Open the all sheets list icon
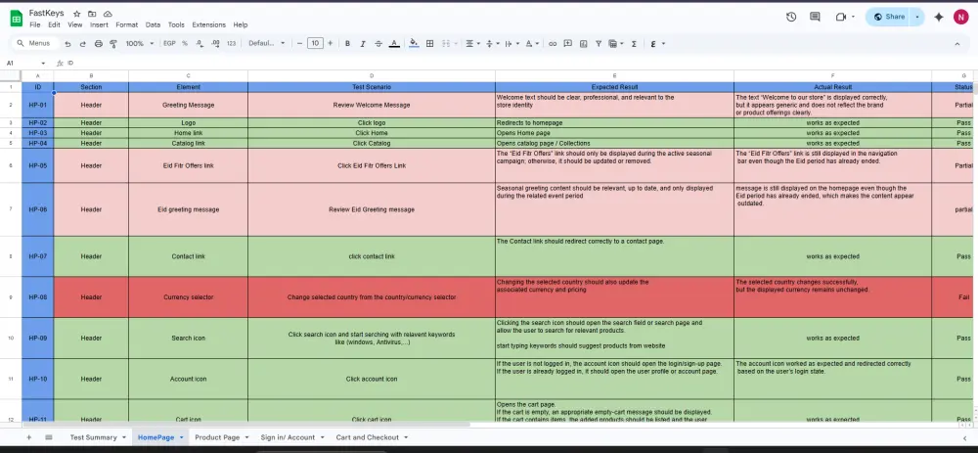The height and width of the screenshot is (453, 978). tap(49, 437)
